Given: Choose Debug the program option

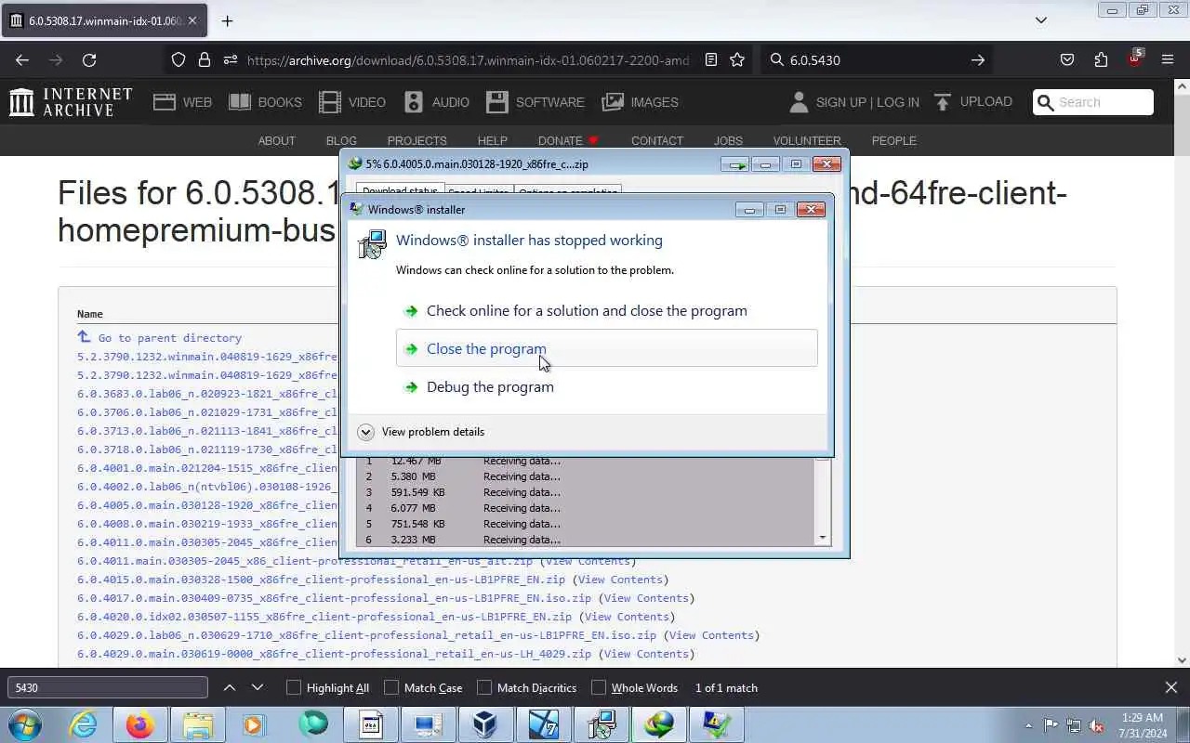Looking at the screenshot, I should click(x=606, y=387).
